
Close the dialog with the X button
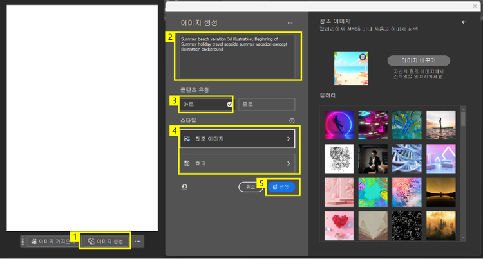475,6
